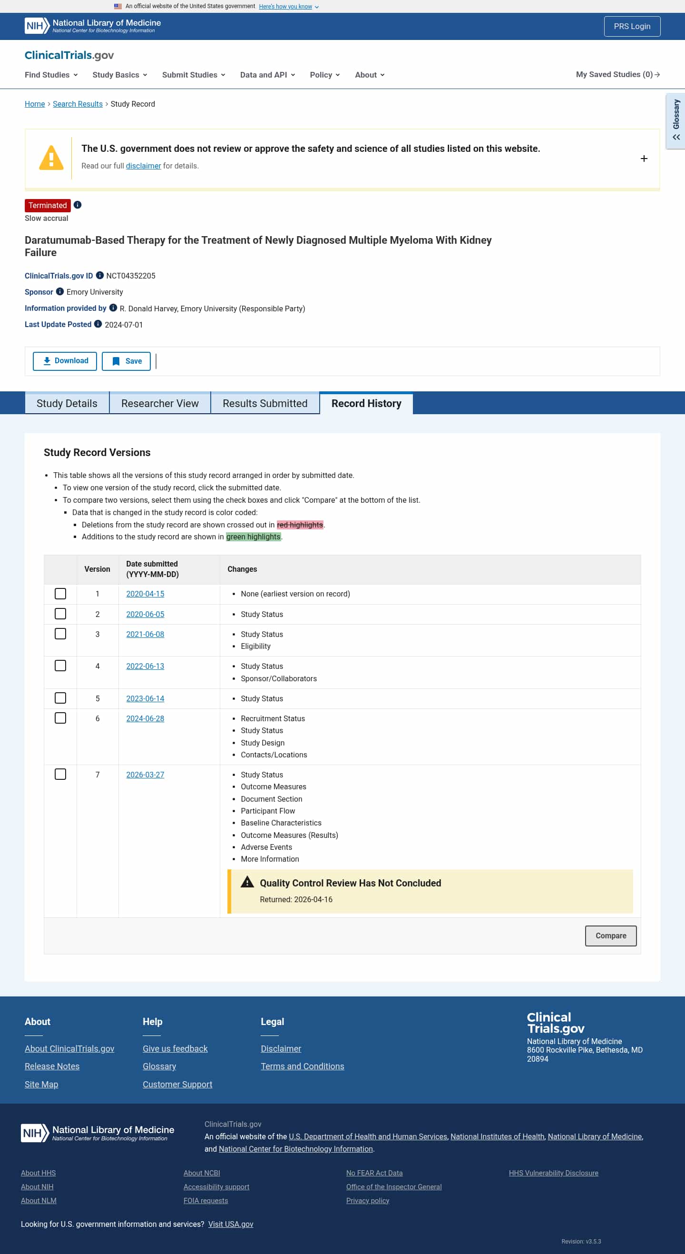Open the Glossary link in the footer Help section
Screen dimensions: 685x1254
click(x=159, y=1066)
